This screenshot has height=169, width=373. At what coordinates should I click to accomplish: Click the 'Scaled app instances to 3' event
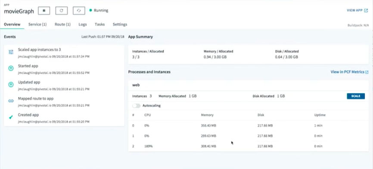[x=40, y=50]
